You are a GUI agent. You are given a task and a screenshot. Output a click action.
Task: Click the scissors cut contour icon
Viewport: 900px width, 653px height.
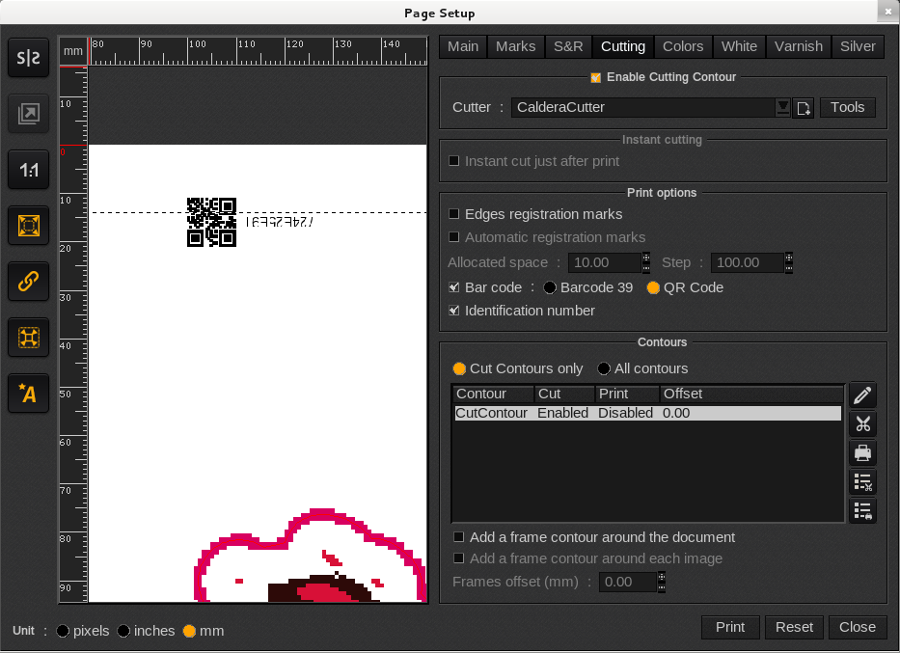862,424
